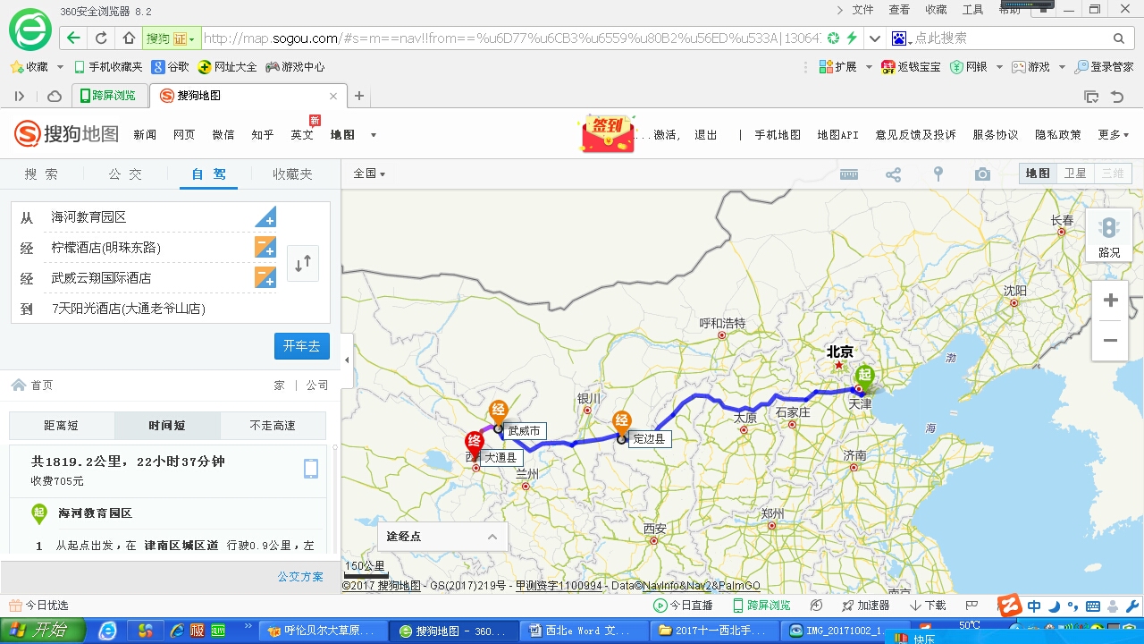Select the 不走高速 route option

[273, 426]
